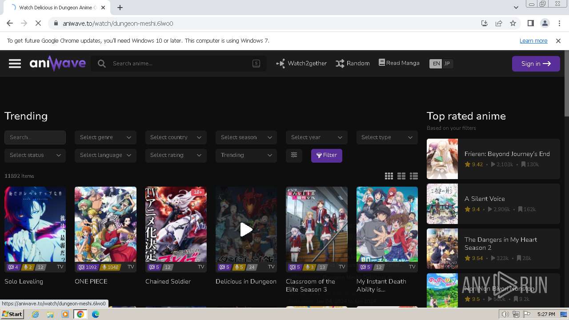The width and height of the screenshot is (569, 320).
Task: Expand Select language dropdown
Action: pyautogui.click(x=105, y=155)
